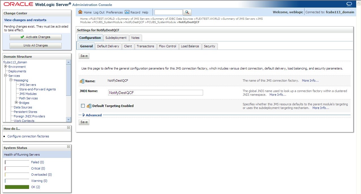This screenshot has width=361, height=194.
Task: Click the bottom Save button
Action: (84, 122)
